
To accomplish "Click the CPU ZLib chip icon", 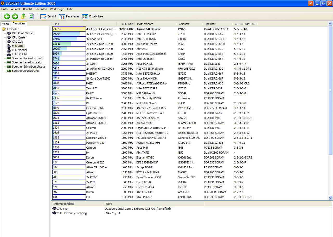I will (9, 42).
